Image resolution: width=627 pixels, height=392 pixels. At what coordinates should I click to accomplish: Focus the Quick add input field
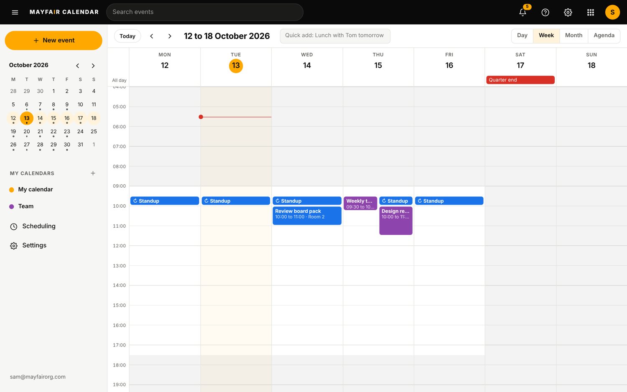pyautogui.click(x=335, y=36)
